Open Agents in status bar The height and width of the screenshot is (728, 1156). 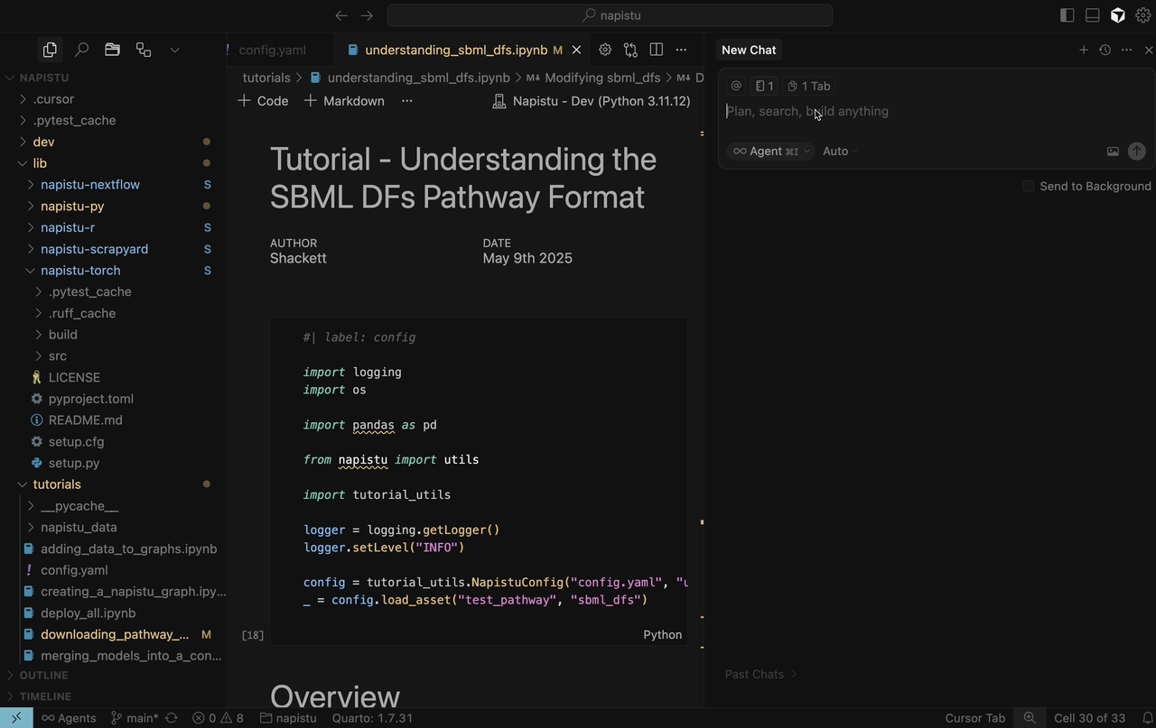[x=69, y=718]
